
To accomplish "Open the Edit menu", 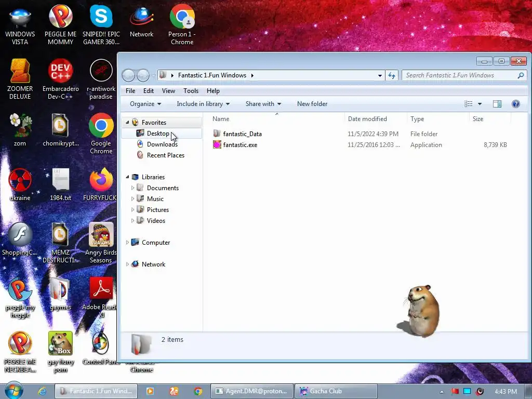I will 148,91.
